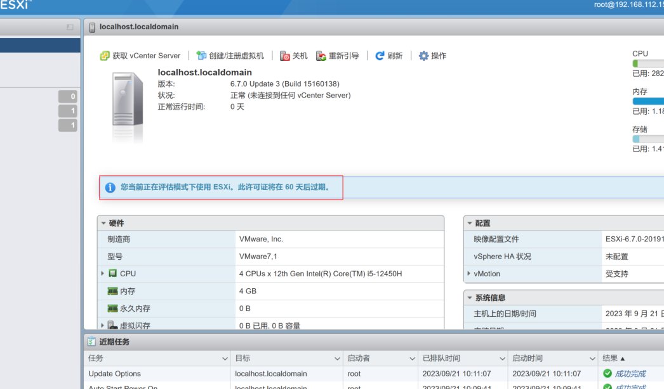Select the highlighted navigator item in the sidebar
The width and height of the screenshot is (664, 389).
tap(40, 45)
